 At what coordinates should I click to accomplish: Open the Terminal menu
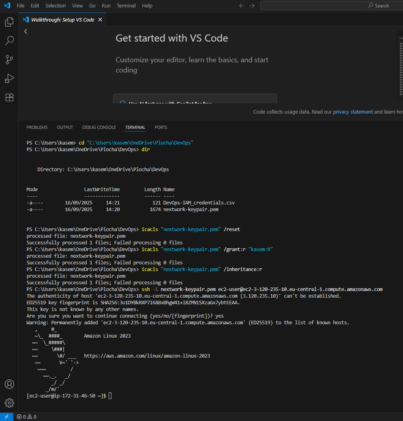pos(126,5)
